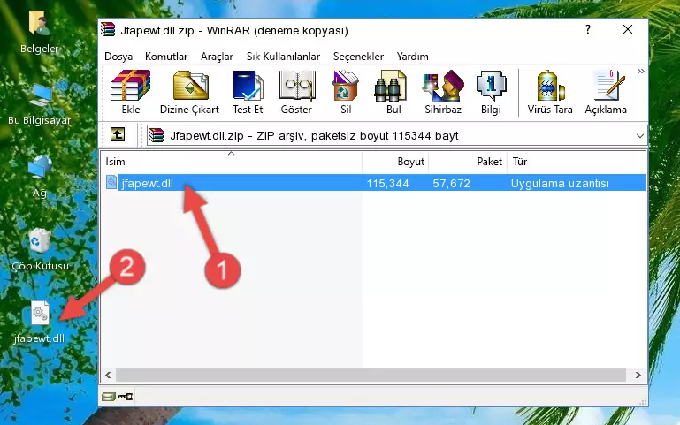Click the Ekle (Add) toolbar icon
Viewport: 680px width, 425px height.
point(131,92)
